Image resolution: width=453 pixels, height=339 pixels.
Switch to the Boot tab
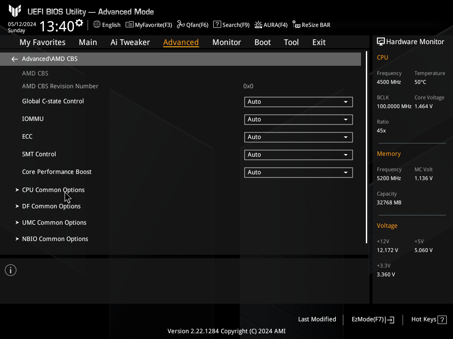[x=262, y=42]
